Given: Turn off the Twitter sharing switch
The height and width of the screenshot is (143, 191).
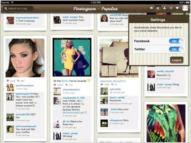Looking at the screenshot, I should (x=176, y=49).
